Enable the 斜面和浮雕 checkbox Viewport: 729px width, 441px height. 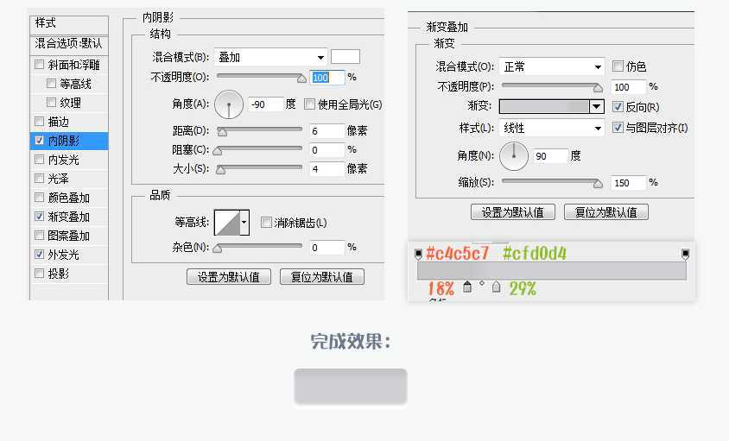click(x=39, y=65)
